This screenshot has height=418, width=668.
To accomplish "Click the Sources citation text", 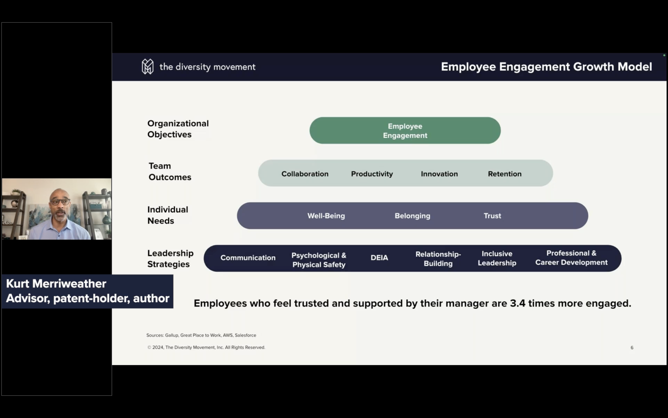I will 201,335.
